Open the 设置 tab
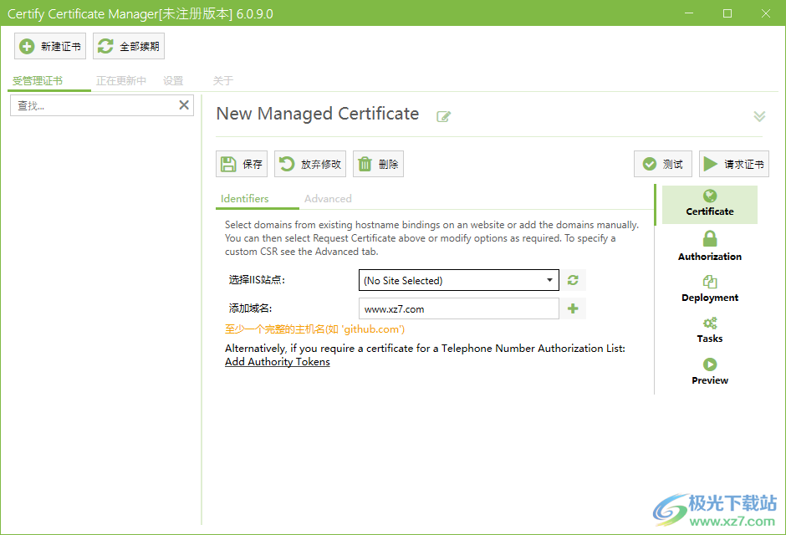The image size is (786, 535). point(173,81)
